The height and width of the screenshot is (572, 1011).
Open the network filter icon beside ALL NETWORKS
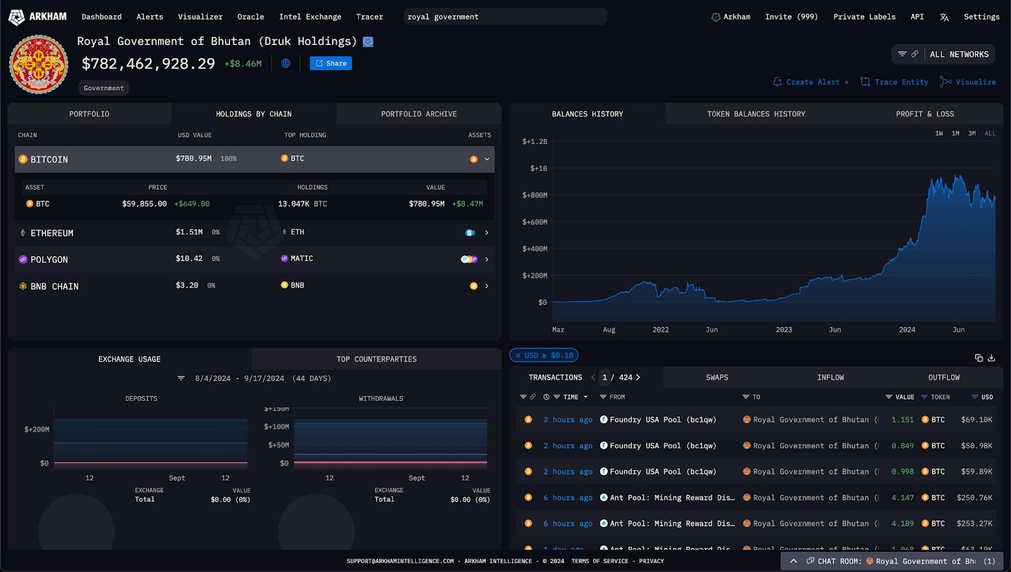902,54
